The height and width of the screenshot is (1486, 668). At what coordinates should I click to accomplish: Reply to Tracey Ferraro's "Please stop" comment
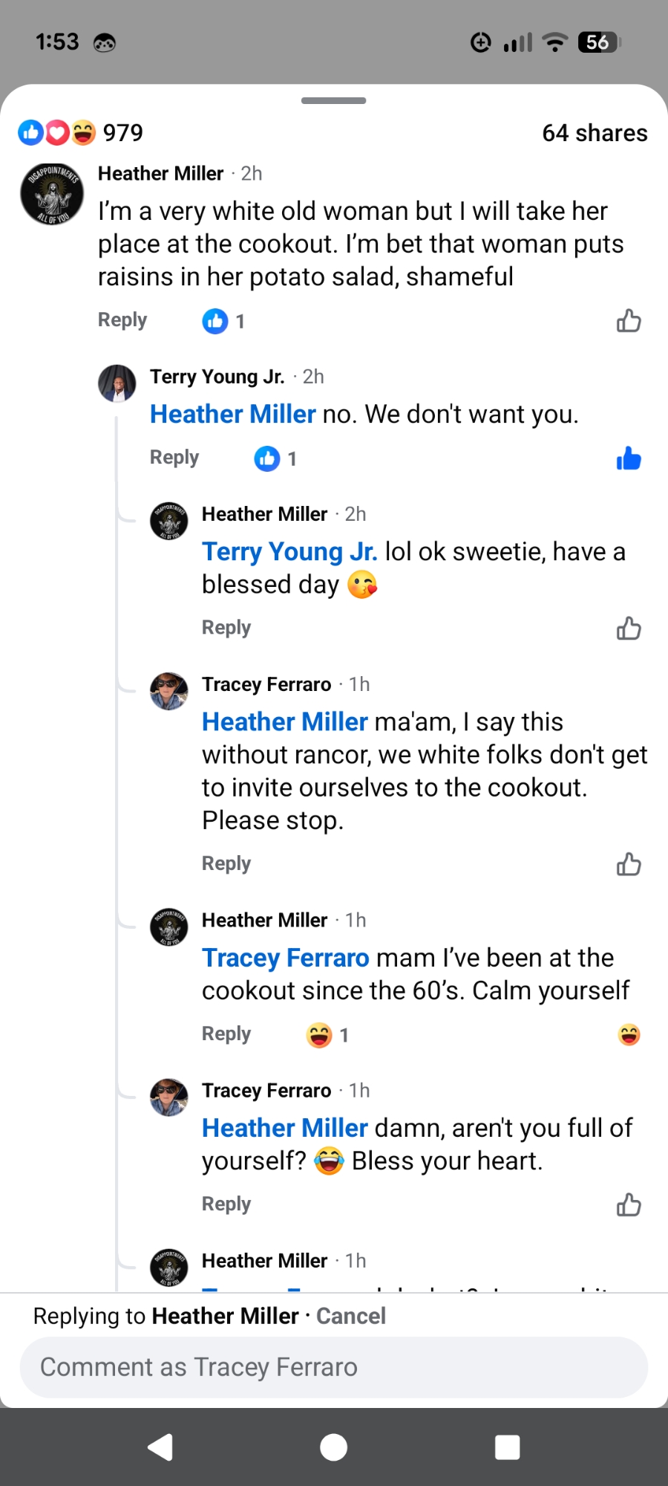[226, 863]
